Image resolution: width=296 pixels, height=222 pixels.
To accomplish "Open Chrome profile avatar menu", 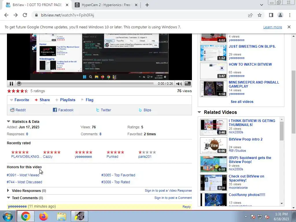I will tap(280, 15).
